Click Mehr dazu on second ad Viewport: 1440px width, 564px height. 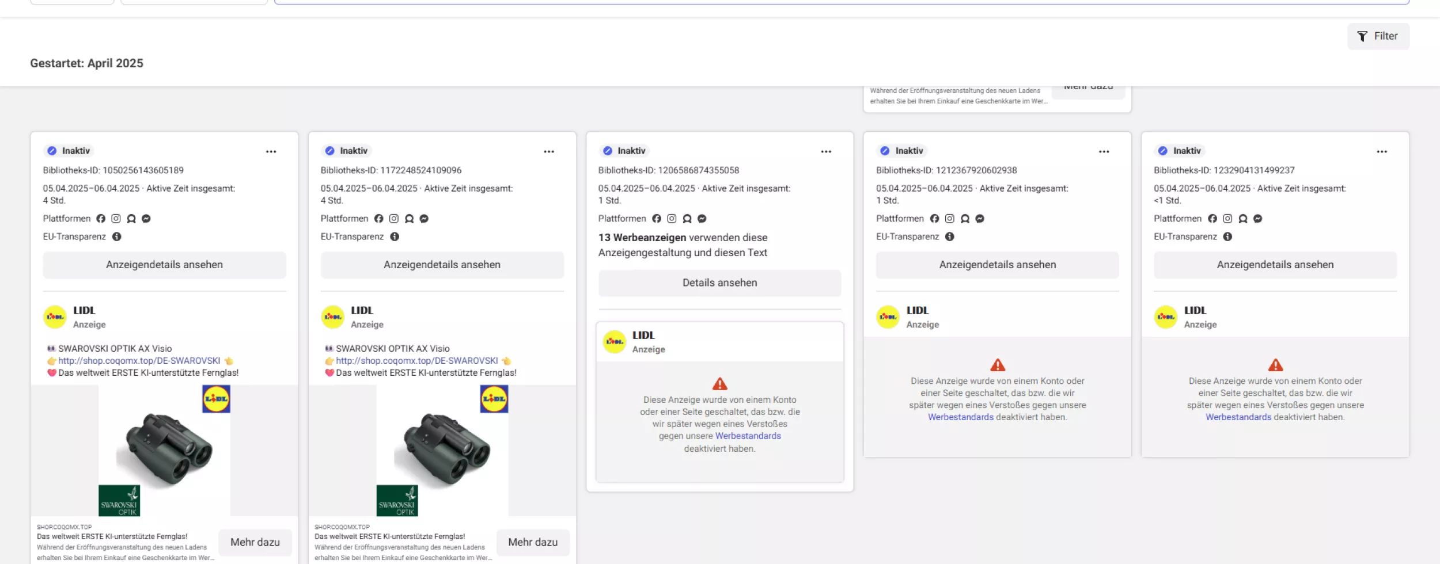[532, 542]
